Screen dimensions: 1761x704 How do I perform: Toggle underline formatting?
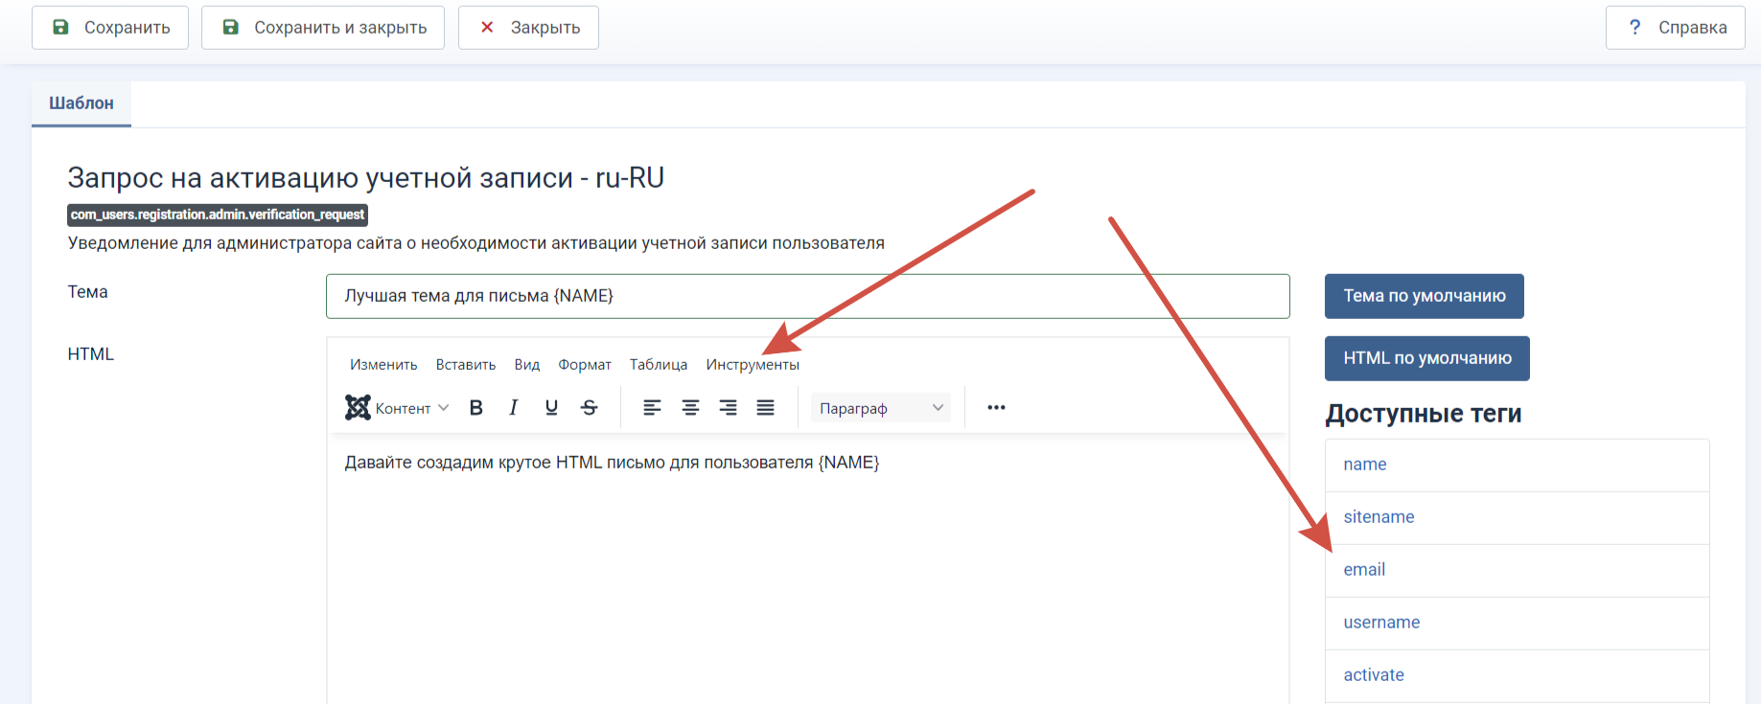[551, 408]
